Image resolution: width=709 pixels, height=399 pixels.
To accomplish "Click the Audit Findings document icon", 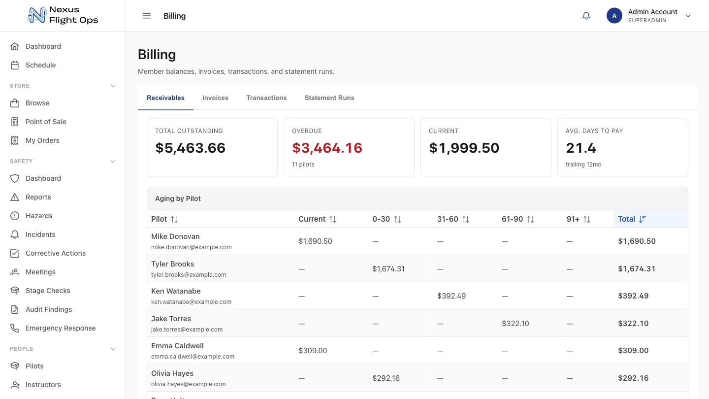I will (x=15, y=309).
